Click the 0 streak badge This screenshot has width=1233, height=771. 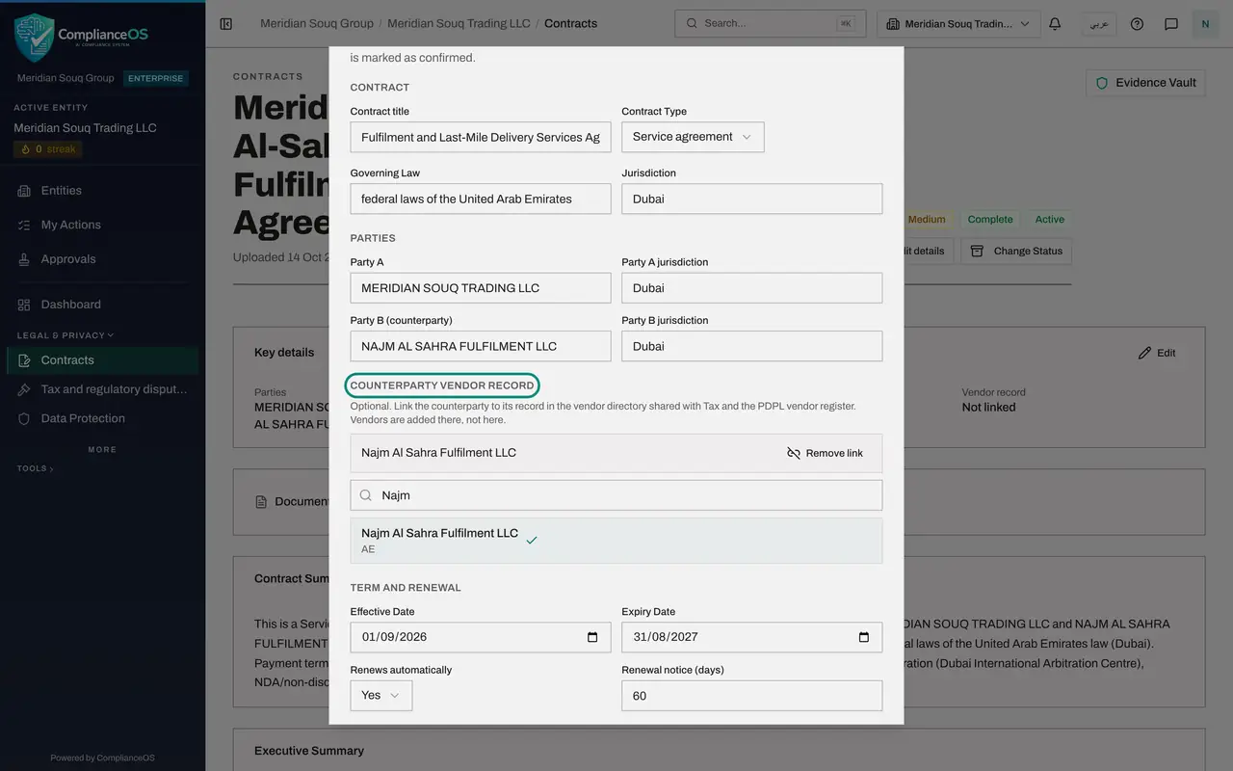(x=48, y=149)
